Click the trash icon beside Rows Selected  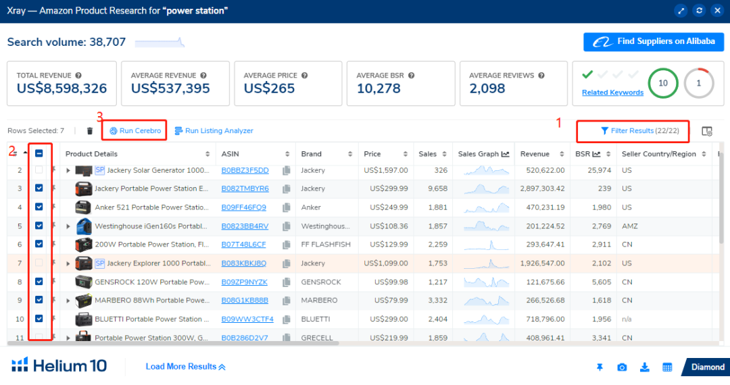pyautogui.click(x=90, y=131)
